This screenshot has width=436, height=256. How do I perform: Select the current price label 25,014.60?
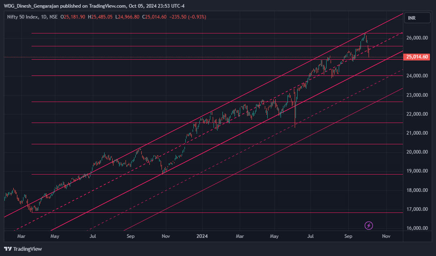(x=417, y=57)
